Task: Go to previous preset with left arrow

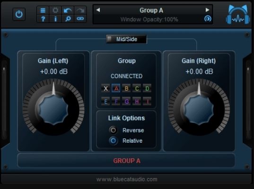Action: point(98,10)
